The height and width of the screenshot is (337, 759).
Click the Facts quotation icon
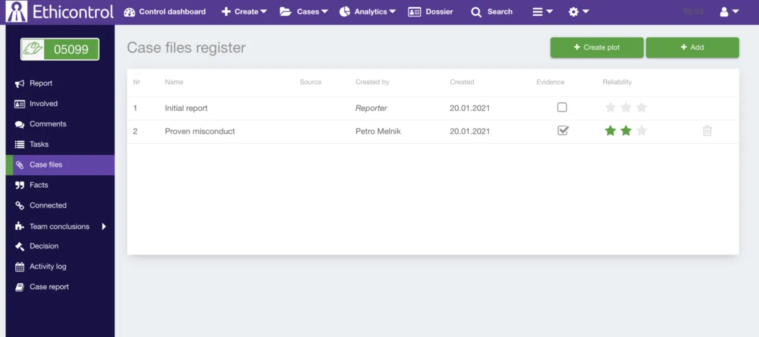pyautogui.click(x=19, y=185)
